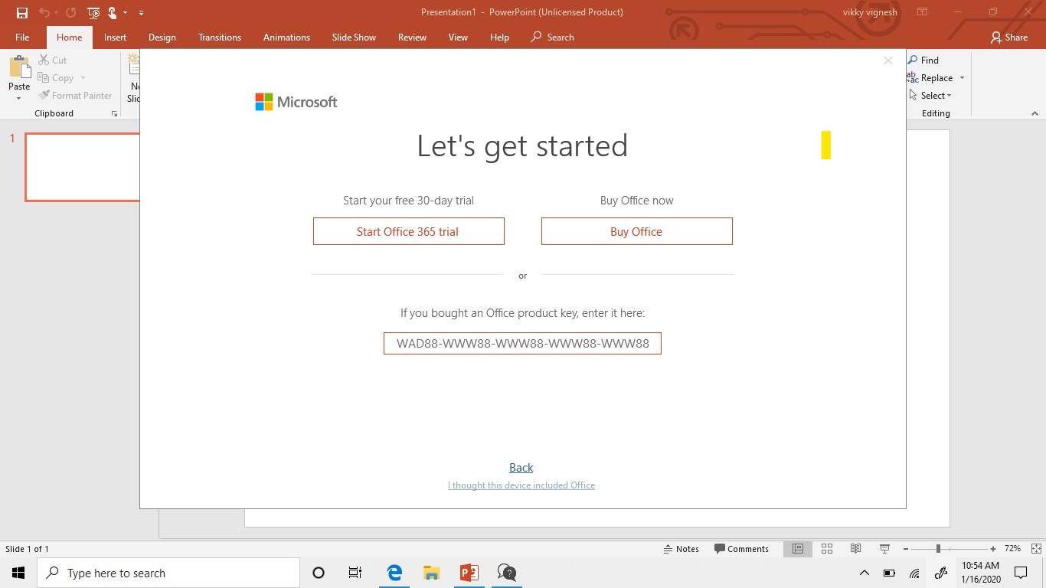Image resolution: width=1046 pixels, height=588 pixels.
Task: Switch to the View tab
Action: [x=458, y=37]
